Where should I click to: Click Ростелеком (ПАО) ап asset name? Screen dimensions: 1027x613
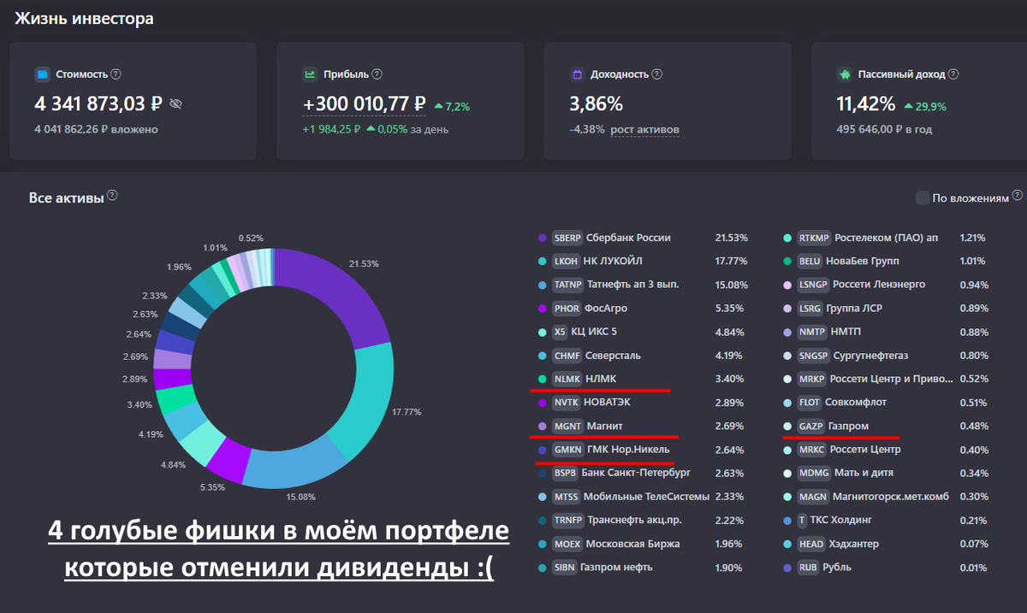coord(887,238)
